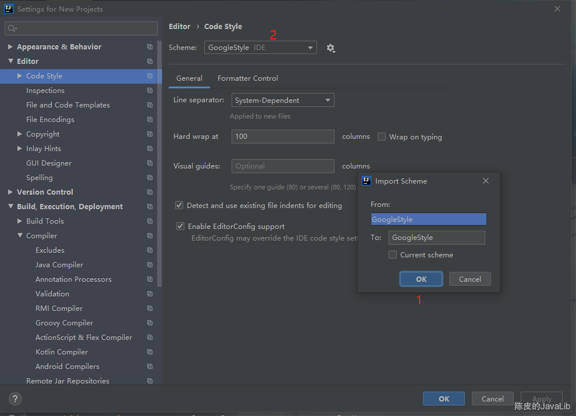Screen dimensions: 576x416
Task: Click the help question mark icon
Action: pyautogui.click(x=15, y=399)
